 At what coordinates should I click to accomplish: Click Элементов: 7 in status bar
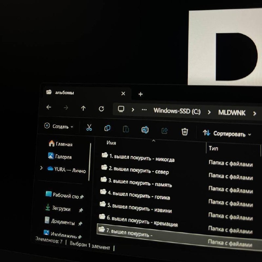point(49,240)
